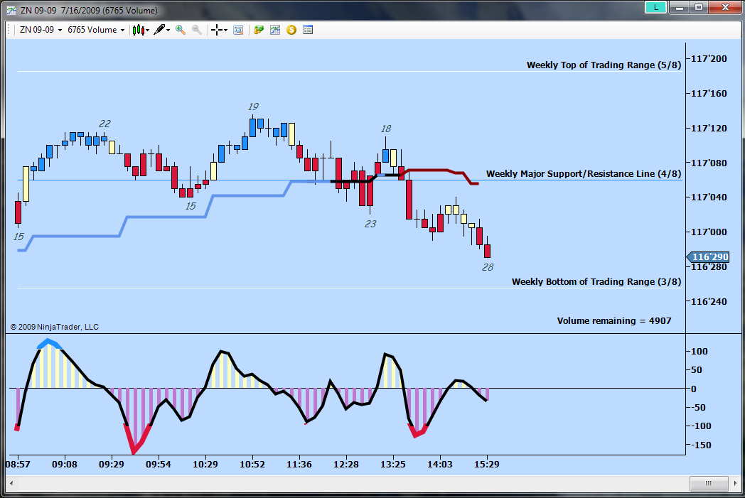745x498 pixels.
Task: Click the 08:57 time axis label
Action: click(x=18, y=465)
